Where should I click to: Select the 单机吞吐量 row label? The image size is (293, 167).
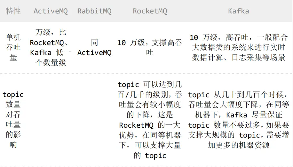(x=13, y=47)
